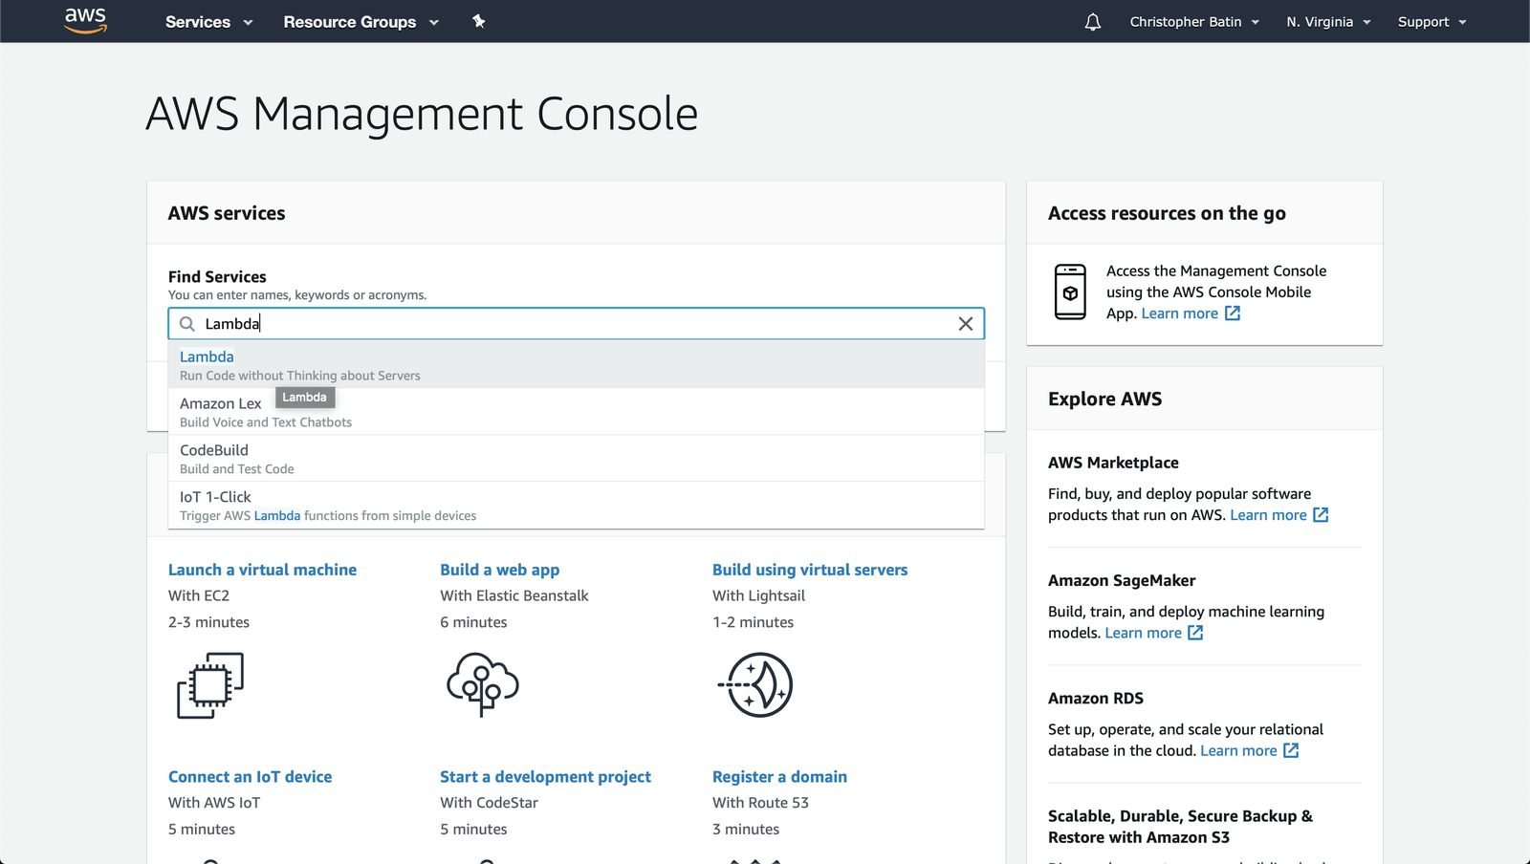1530x864 pixels.
Task: Click Learn more under Amazon SageMaker
Action: click(x=1143, y=633)
